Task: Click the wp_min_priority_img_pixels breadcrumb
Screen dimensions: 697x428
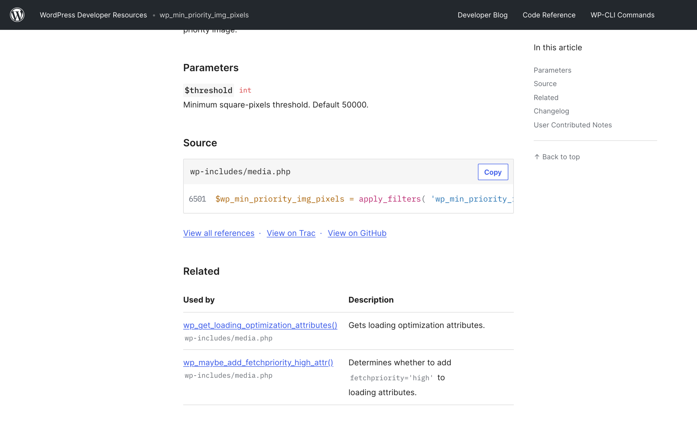Action: click(x=204, y=15)
